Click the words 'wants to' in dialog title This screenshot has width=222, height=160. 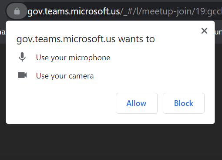click(137, 39)
